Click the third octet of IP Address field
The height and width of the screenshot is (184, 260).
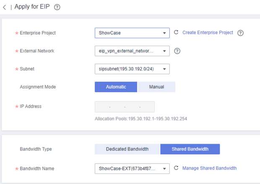[x=132, y=107]
